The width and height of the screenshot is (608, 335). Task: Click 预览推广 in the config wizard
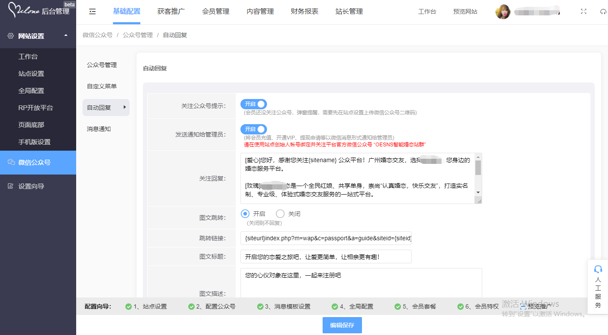[x=540, y=306]
